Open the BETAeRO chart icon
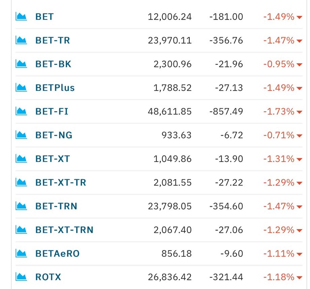This screenshot has height=289, width=310. [21, 254]
